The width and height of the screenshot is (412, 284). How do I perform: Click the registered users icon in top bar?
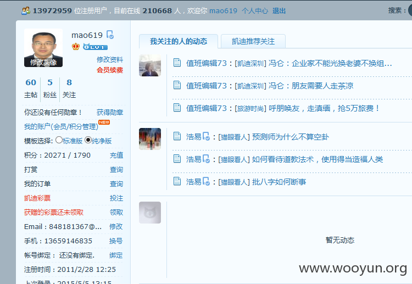tap(26, 10)
